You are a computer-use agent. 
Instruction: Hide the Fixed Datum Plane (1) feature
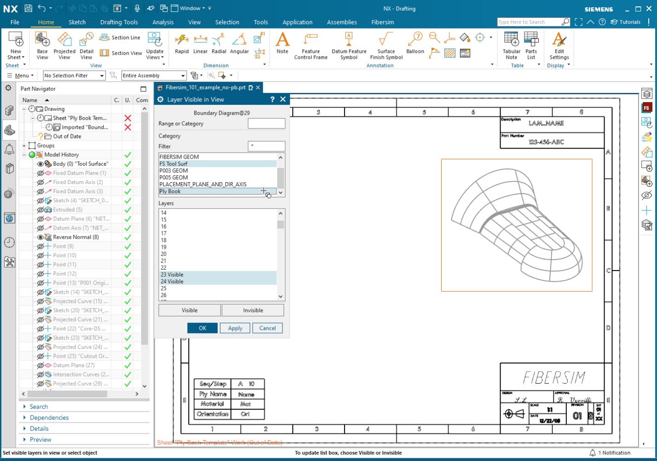(x=40, y=173)
